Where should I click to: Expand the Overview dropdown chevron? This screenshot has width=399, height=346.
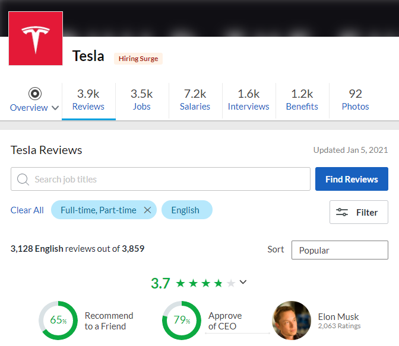point(56,108)
